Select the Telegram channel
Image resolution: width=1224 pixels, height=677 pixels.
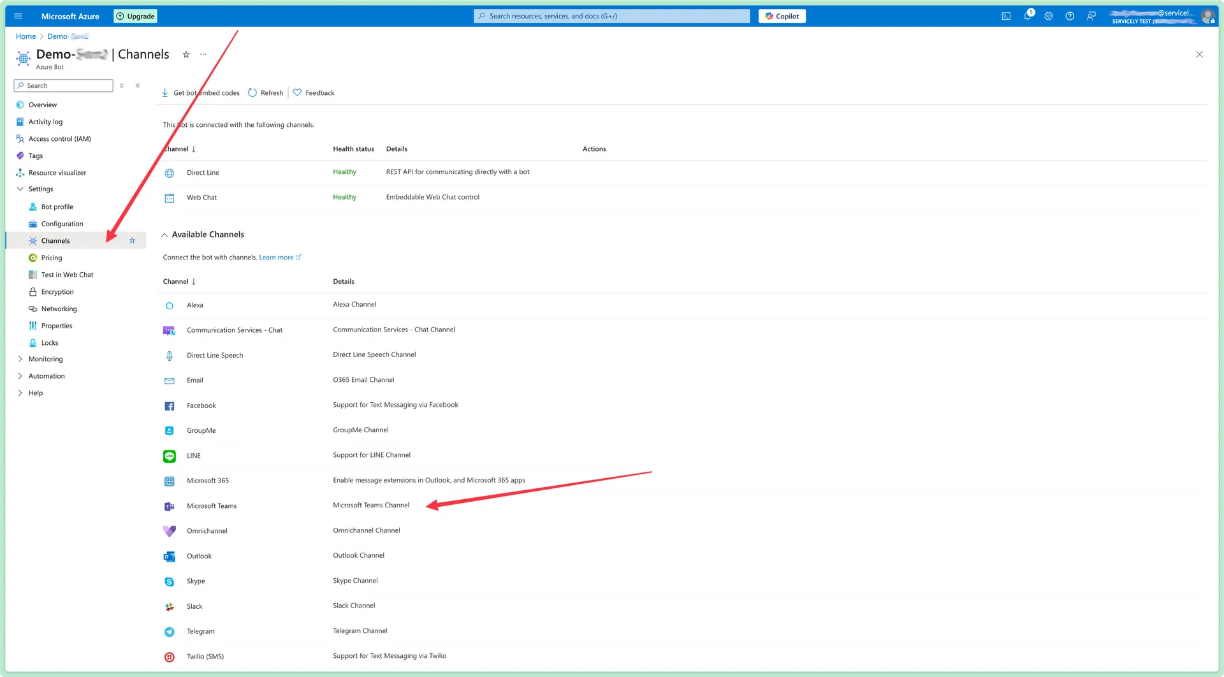coord(201,632)
